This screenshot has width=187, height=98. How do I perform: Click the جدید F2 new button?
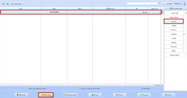pos(168,95)
